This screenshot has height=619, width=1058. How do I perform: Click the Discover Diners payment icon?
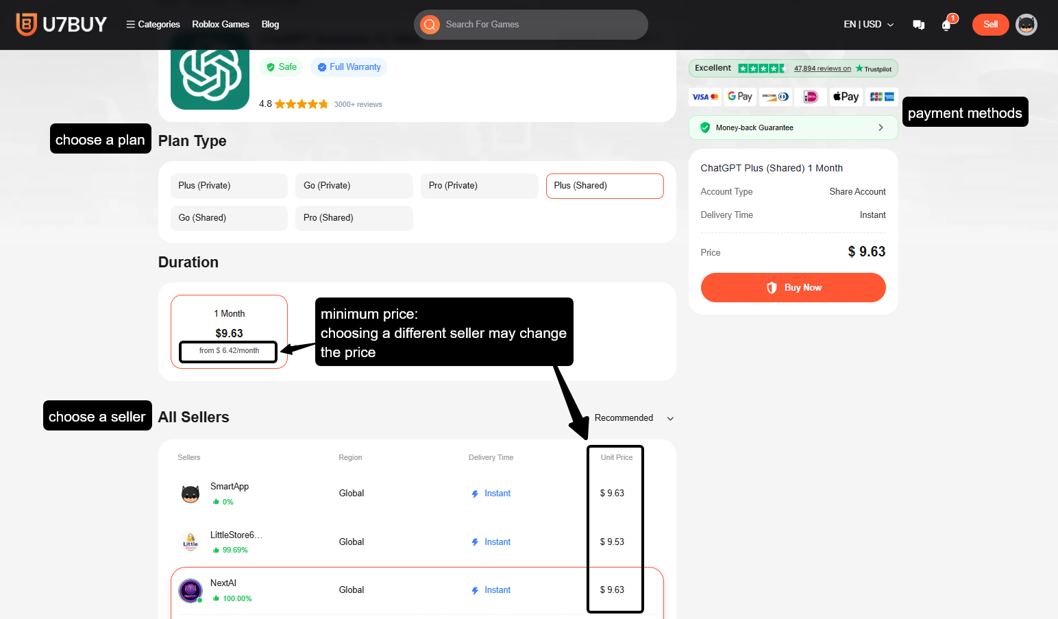776,97
